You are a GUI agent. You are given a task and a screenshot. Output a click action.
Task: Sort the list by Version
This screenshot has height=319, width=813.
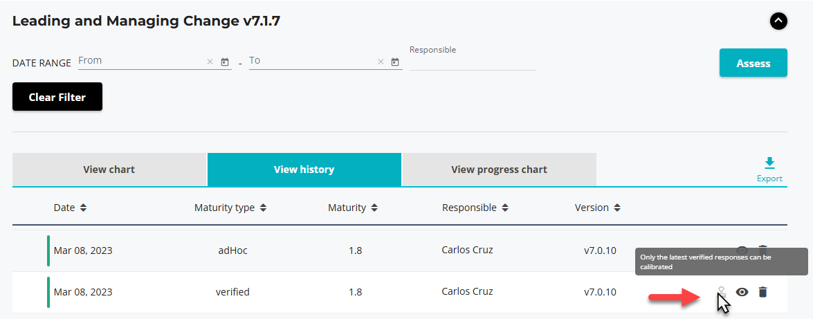click(x=617, y=208)
